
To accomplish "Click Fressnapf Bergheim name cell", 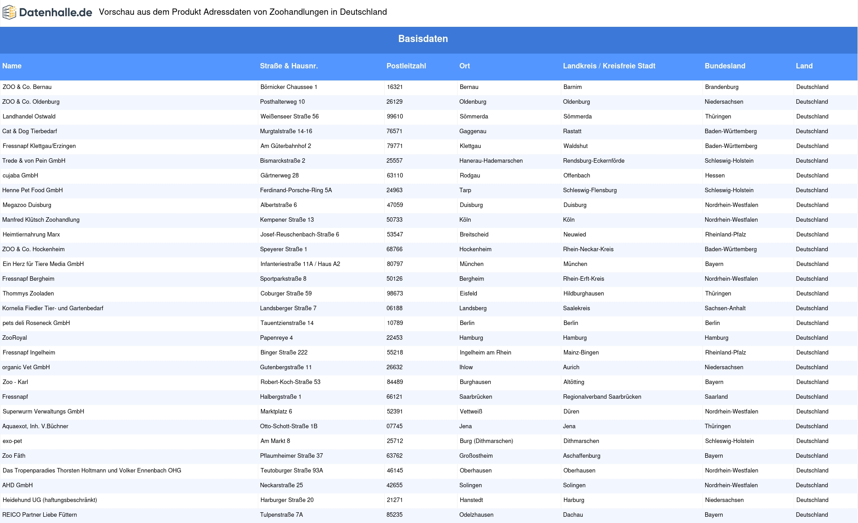I will click(x=28, y=279).
